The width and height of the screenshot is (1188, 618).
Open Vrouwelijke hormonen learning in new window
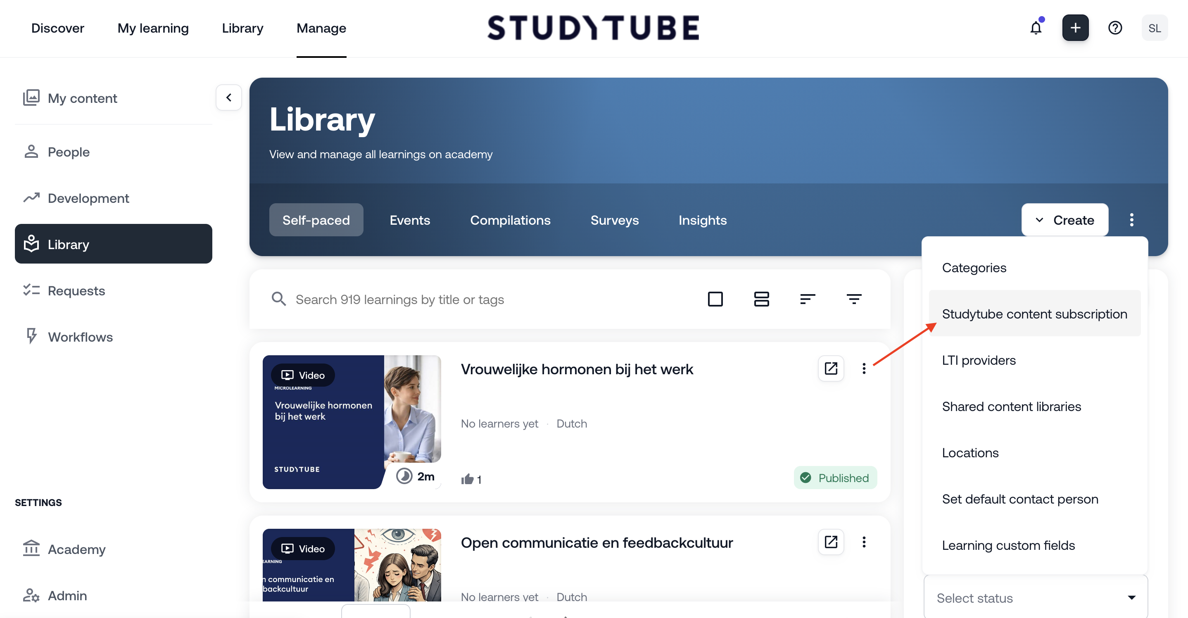(x=831, y=368)
